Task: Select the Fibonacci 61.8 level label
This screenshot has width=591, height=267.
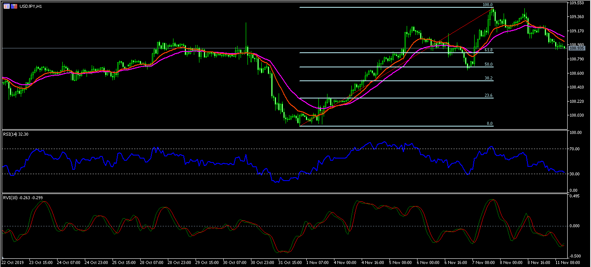Action: click(x=488, y=50)
